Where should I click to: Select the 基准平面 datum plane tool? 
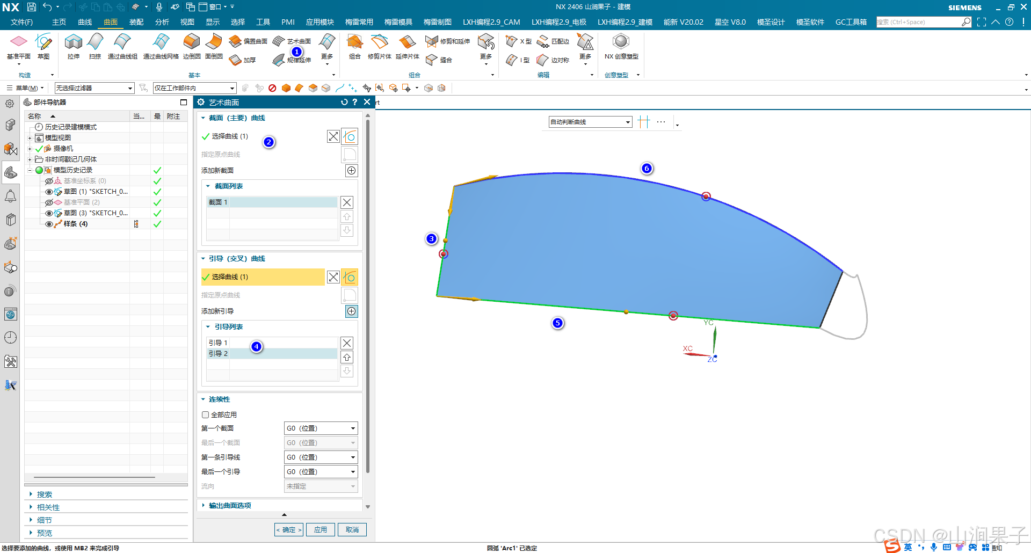(19, 47)
